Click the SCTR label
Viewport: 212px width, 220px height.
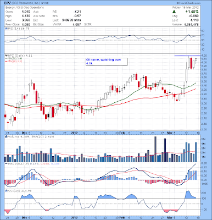[x=88, y=24]
